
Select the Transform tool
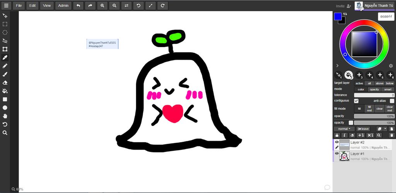5,49
